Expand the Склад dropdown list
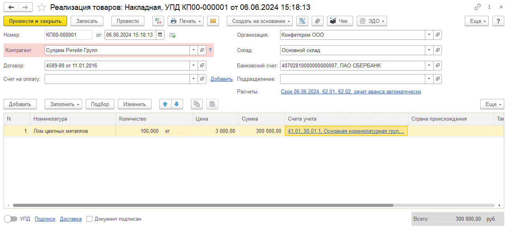The width and height of the screenshot is (505, 227). (429, 50)
